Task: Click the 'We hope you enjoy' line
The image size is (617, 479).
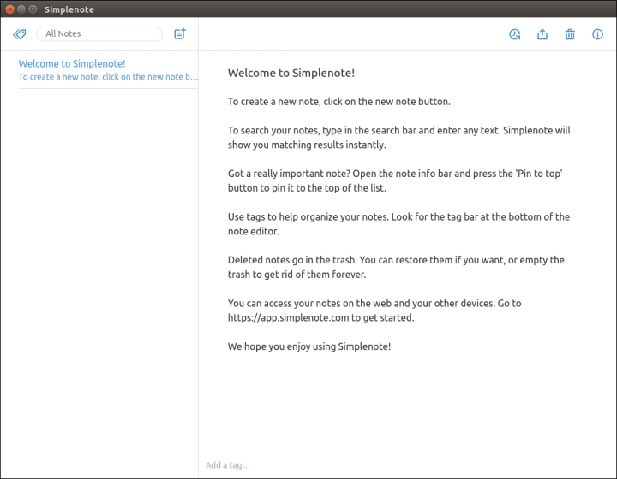Action: click(x=309, y=346)
